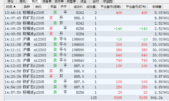The image size is (169, 101).
Task: Click the 逐笔 loss value -10
Action: pos(119,39)
